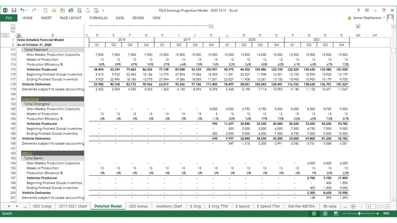
Task: Add a new sheet with plus button
Action: point(353,206)
